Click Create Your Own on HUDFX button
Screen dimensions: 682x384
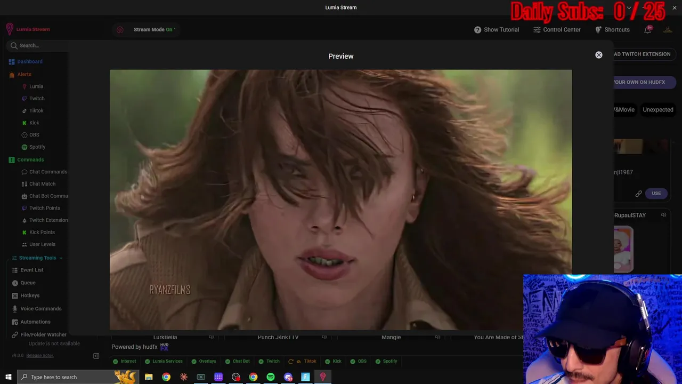[644, 82]
